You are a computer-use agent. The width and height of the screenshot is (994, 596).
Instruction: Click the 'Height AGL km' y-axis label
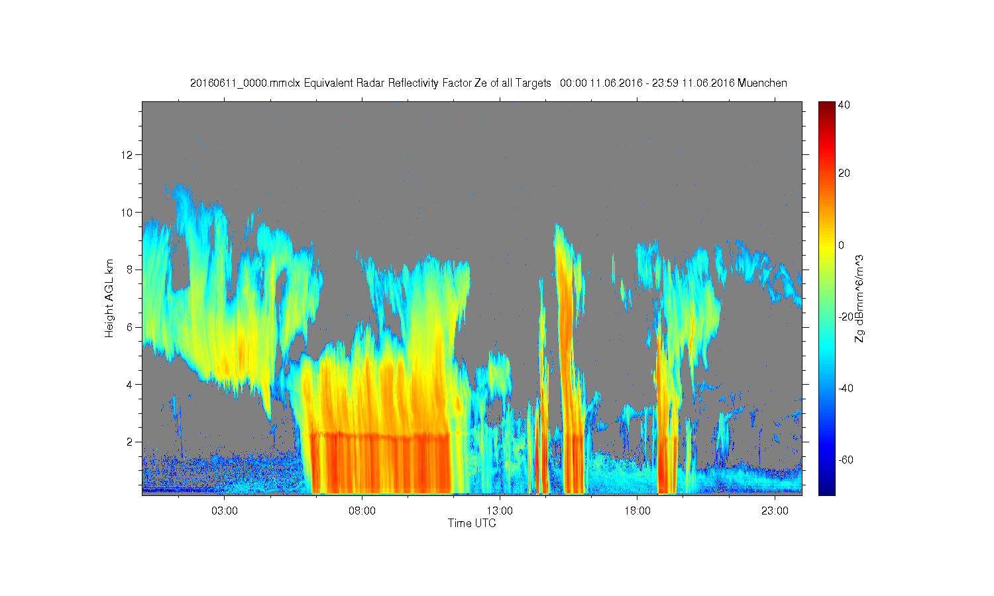(109, 298)
